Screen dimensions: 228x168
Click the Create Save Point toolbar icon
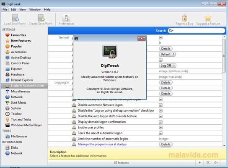point(41,18)
